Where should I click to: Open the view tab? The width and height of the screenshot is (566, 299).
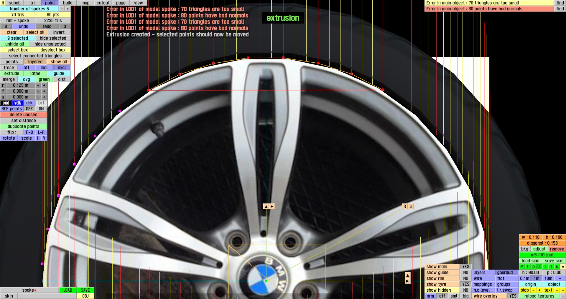(139, 3)
